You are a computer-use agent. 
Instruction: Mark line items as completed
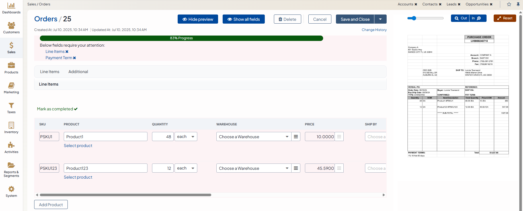coord(57,109)
